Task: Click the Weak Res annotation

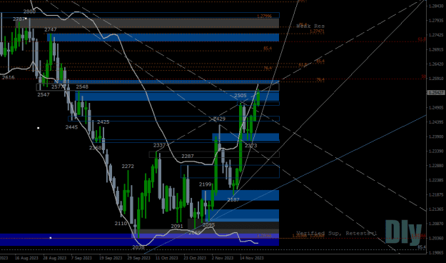Action: click(x=310, y=26)
